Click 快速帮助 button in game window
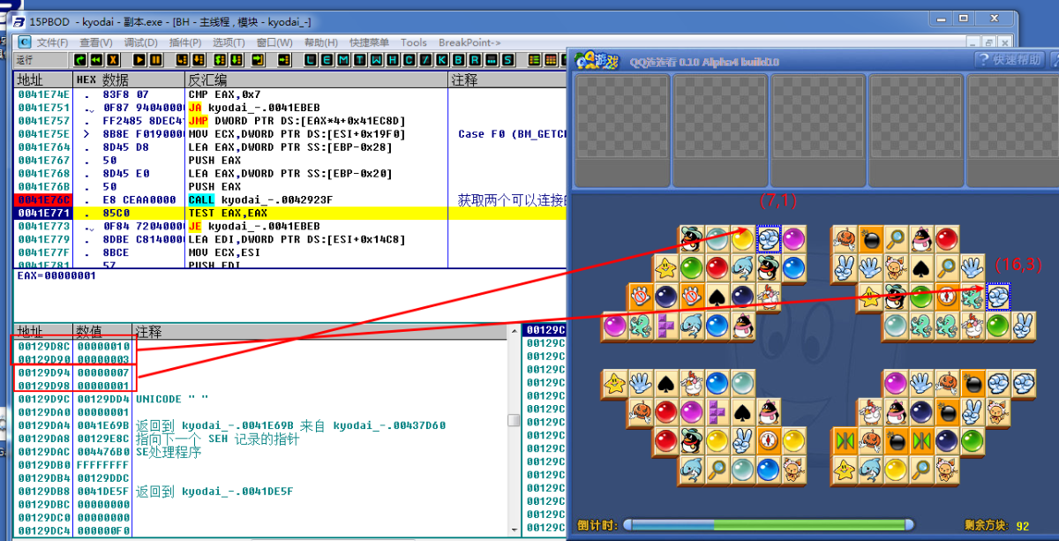Screen dimensions: 1059x541 click(1009, 59)
